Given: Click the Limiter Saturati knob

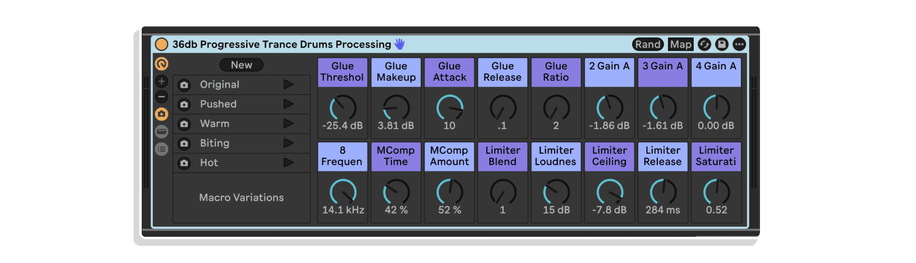Looking at the screenshot, I should (x=717, y=192).
